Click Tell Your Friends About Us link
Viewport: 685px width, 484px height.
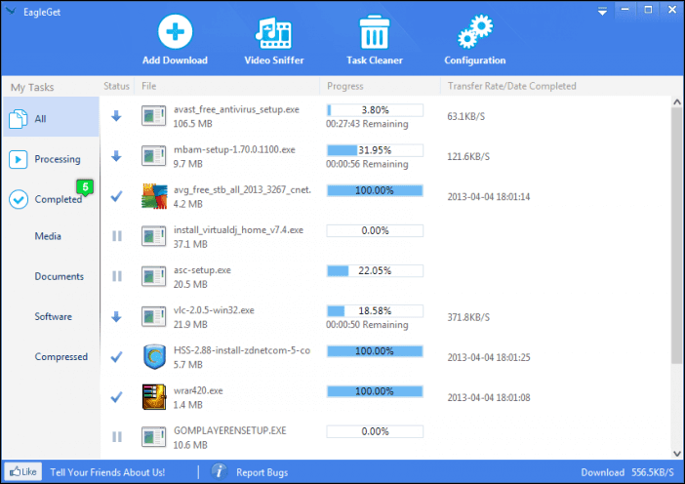(x=107, y=472)
